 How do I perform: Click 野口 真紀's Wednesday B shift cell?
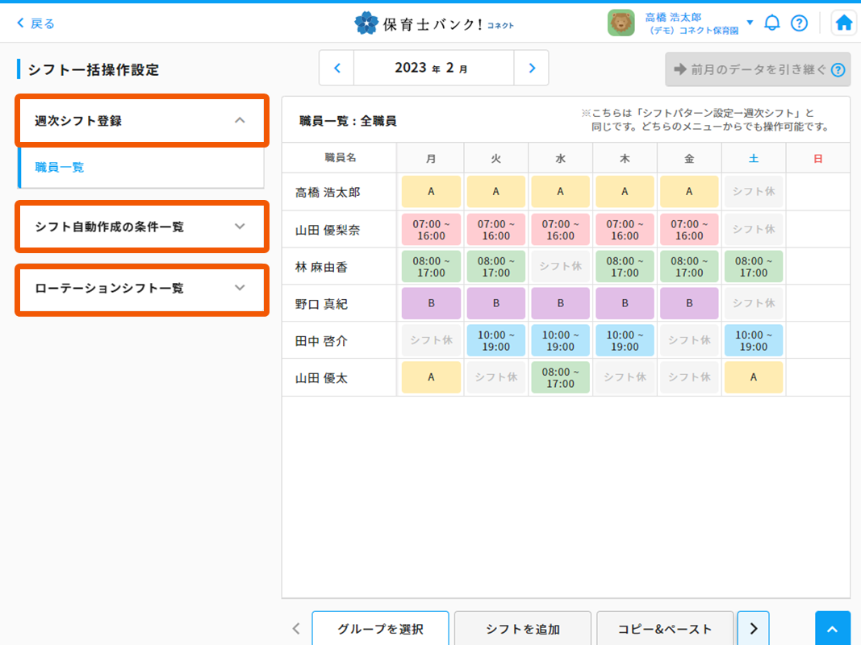click(560, 303)
